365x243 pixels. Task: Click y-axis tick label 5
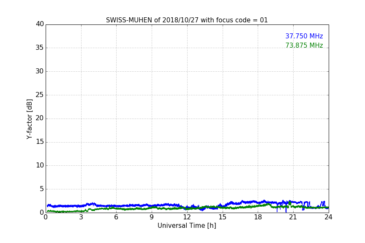42,189
